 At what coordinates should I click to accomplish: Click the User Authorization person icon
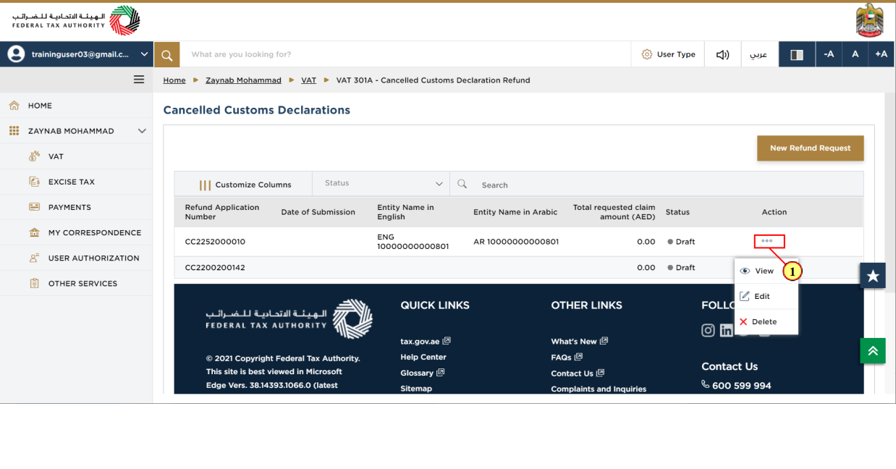(x=34, y=258)
